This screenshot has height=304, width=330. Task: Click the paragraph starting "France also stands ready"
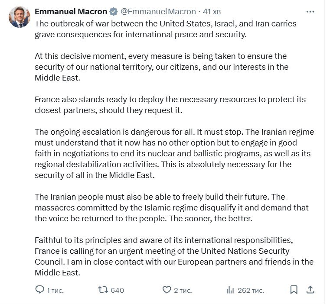point(170,104)
